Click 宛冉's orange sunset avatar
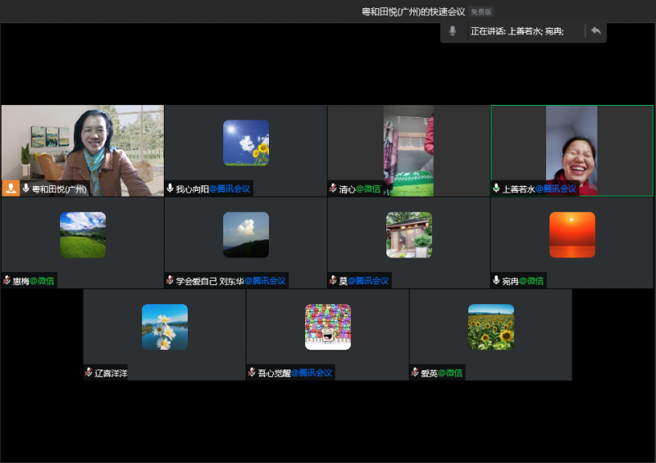 [572, 234]
